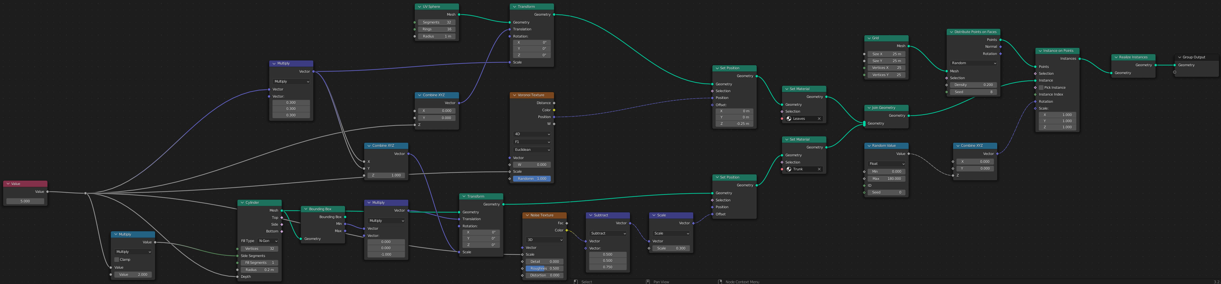Click the Trunk material icon
The height and width of the screenshot is (284, 1221).
pyautogui.click(x=789, y=169)
